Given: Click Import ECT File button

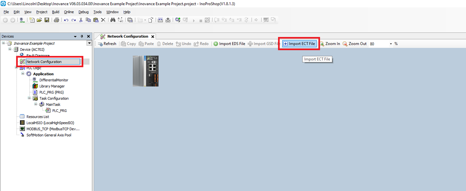Looking at the screenshot, I should pyautogui.click(x=299, y=44).
